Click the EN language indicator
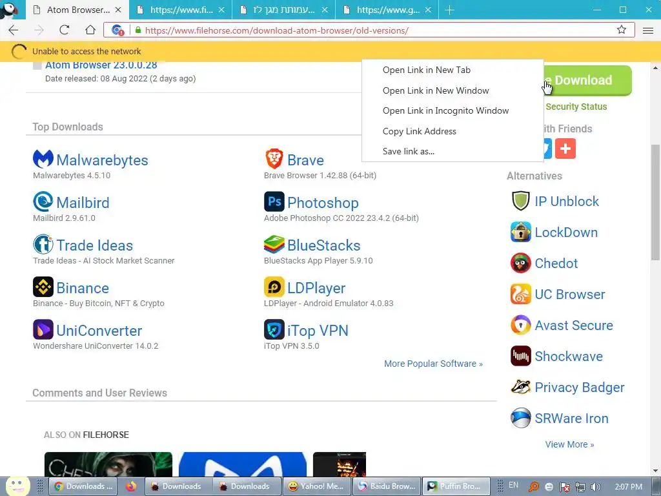Screen dimensions: 661x496 513,485
